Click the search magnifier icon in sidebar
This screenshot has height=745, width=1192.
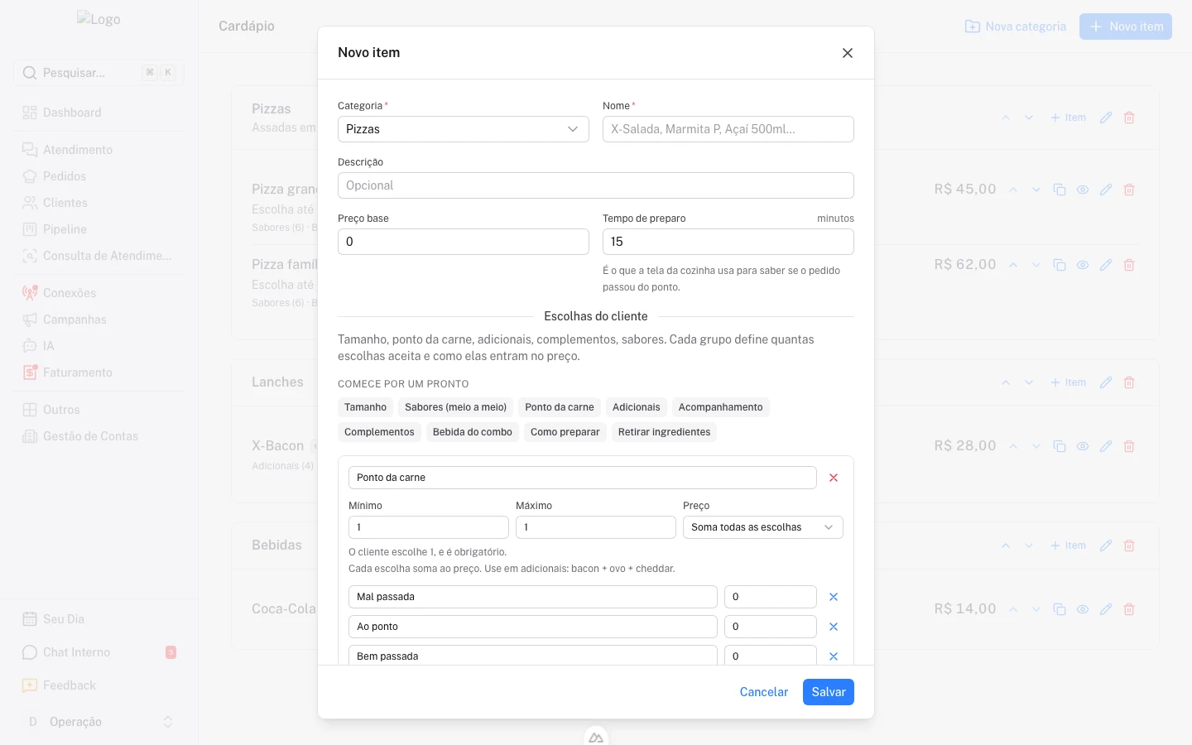coord(30,73)
